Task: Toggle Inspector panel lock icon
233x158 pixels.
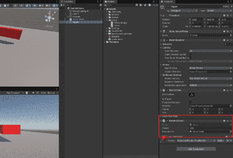Action: [x=228, y=1]
